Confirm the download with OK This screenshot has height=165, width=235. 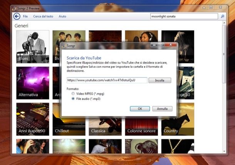140,109
